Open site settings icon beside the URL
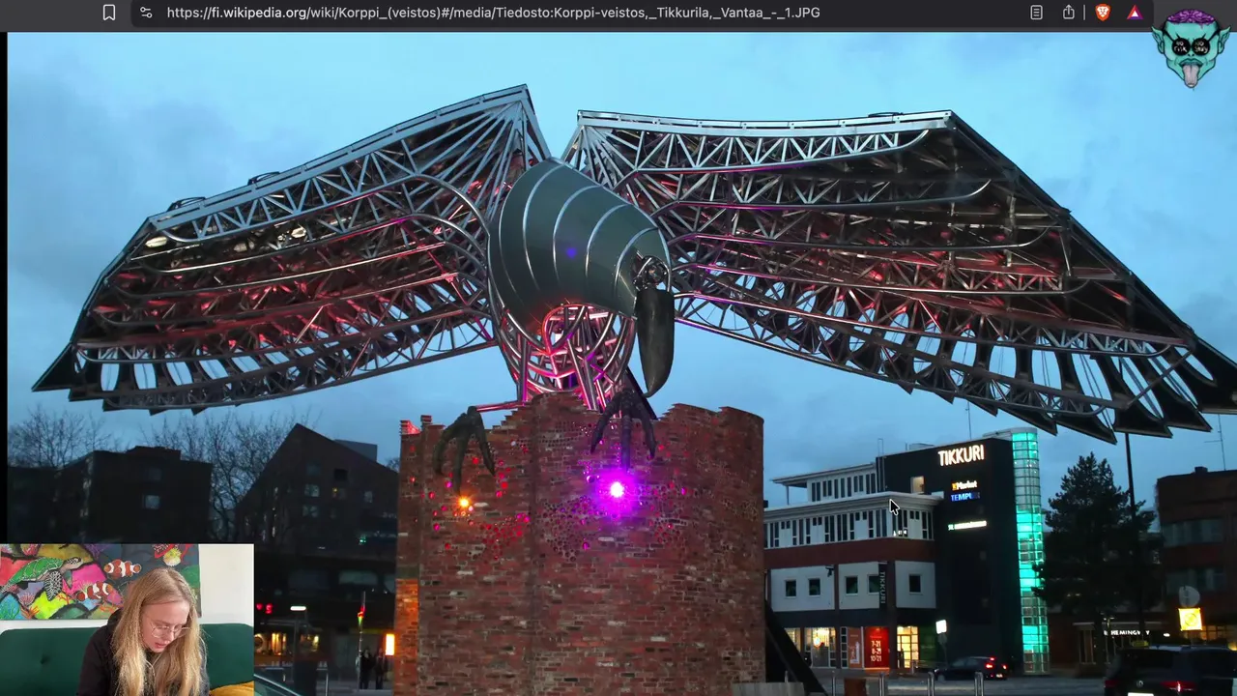 coord(146,13)
